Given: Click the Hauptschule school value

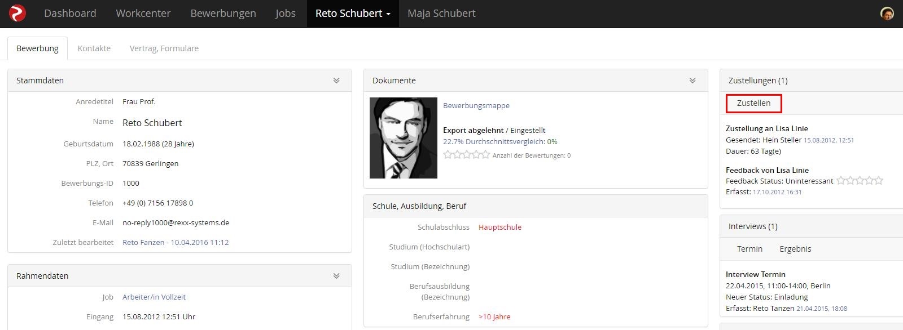Looking at the screenshot, I should (500, 227).
